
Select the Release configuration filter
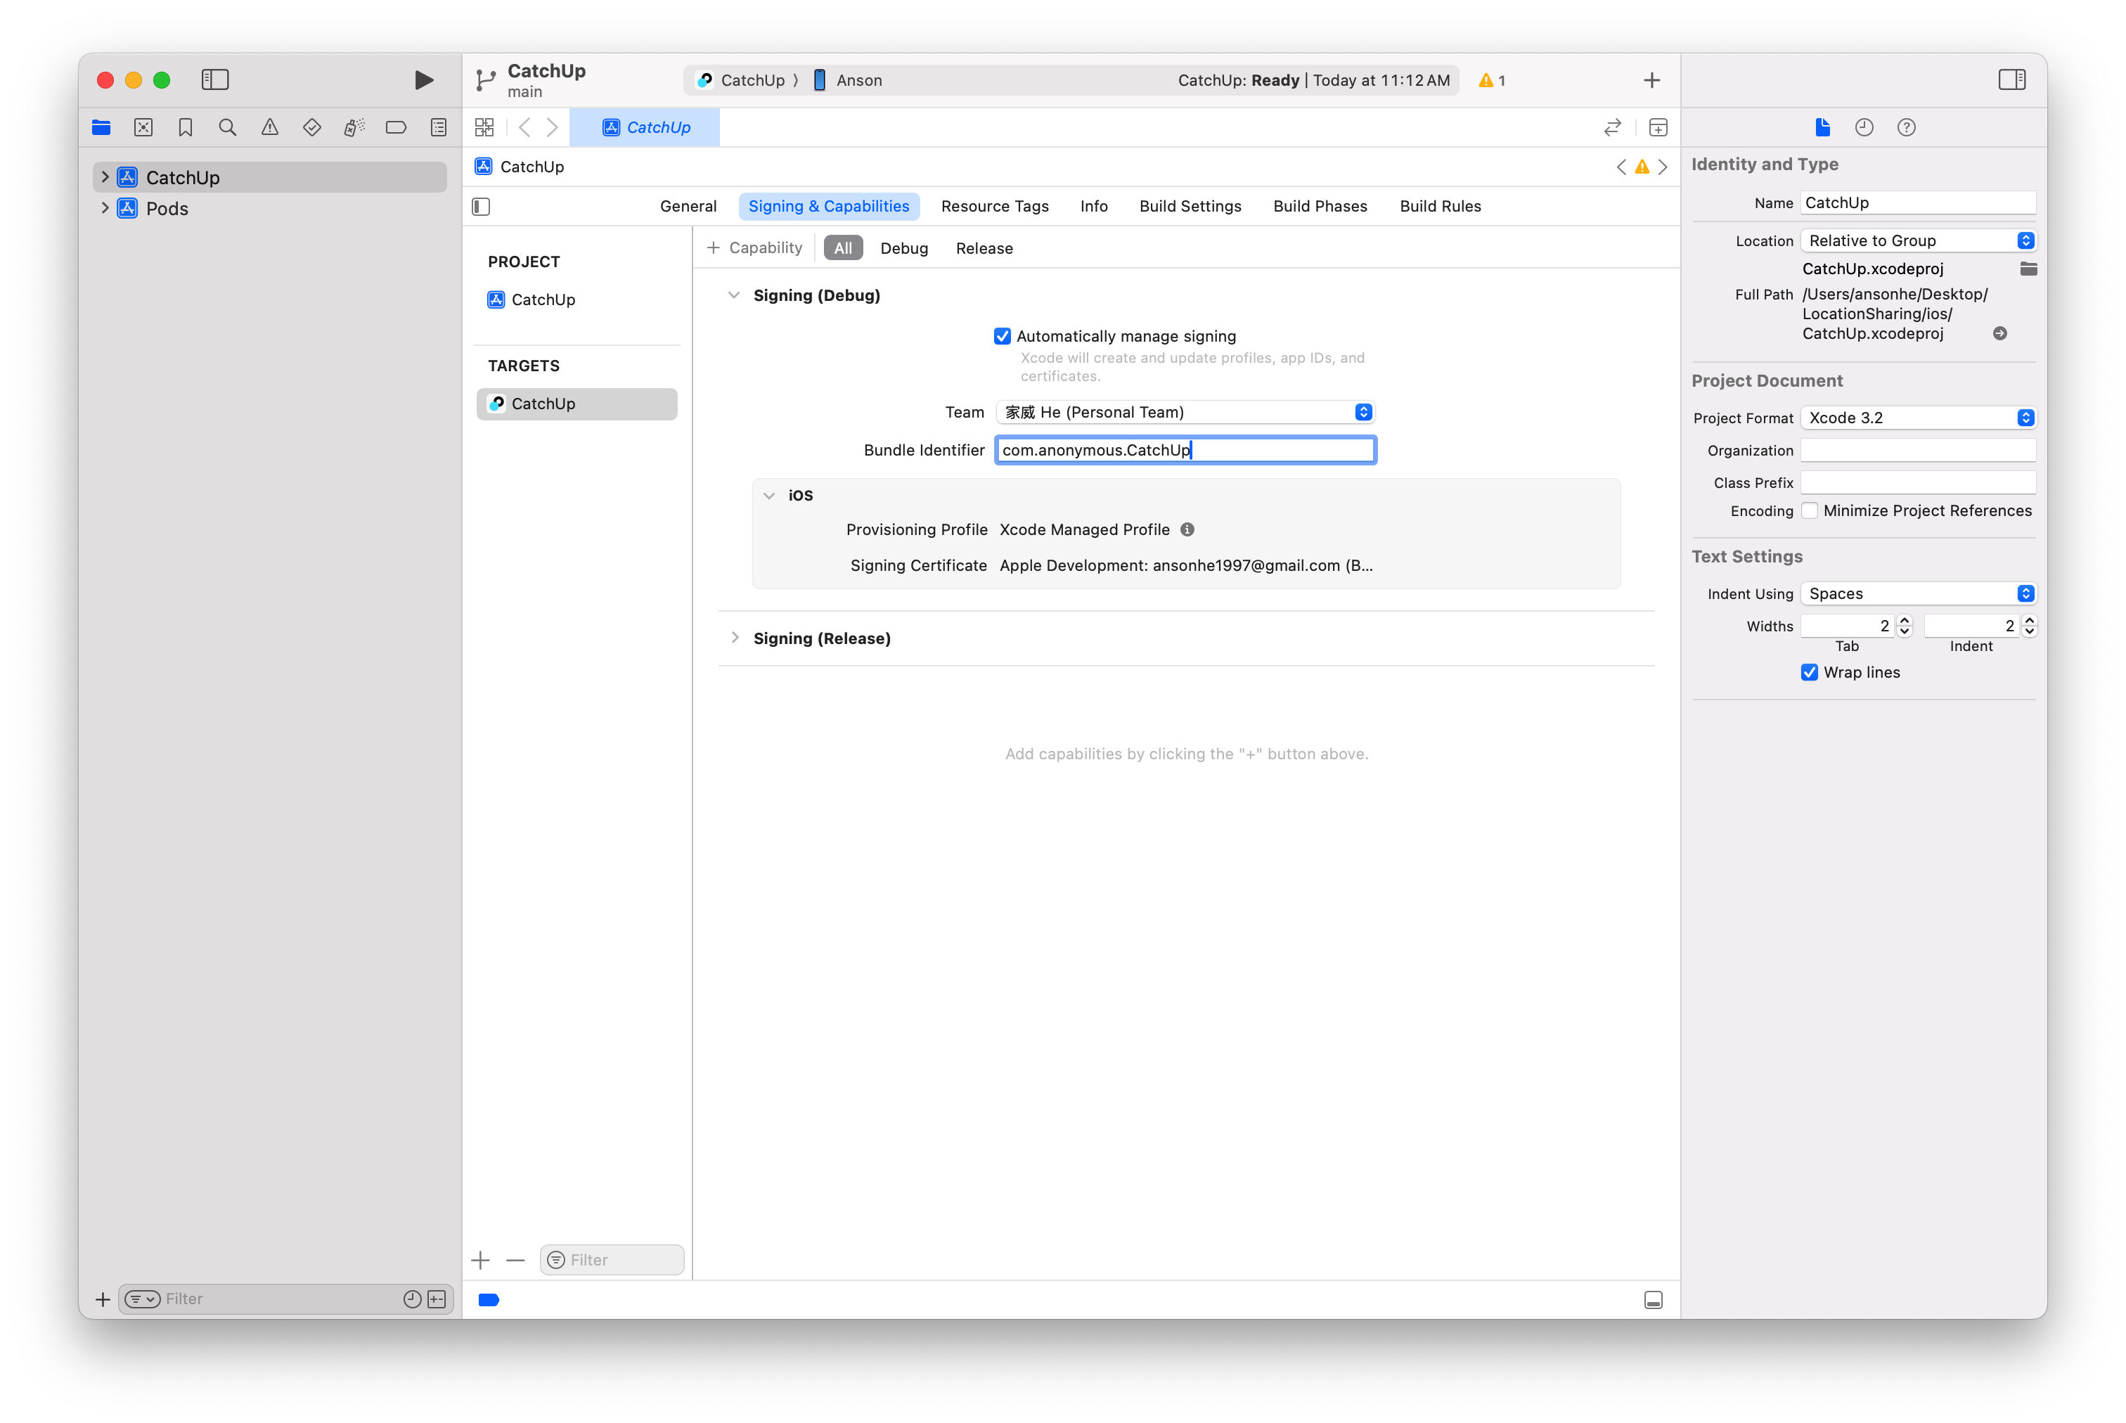click(984, 247)
